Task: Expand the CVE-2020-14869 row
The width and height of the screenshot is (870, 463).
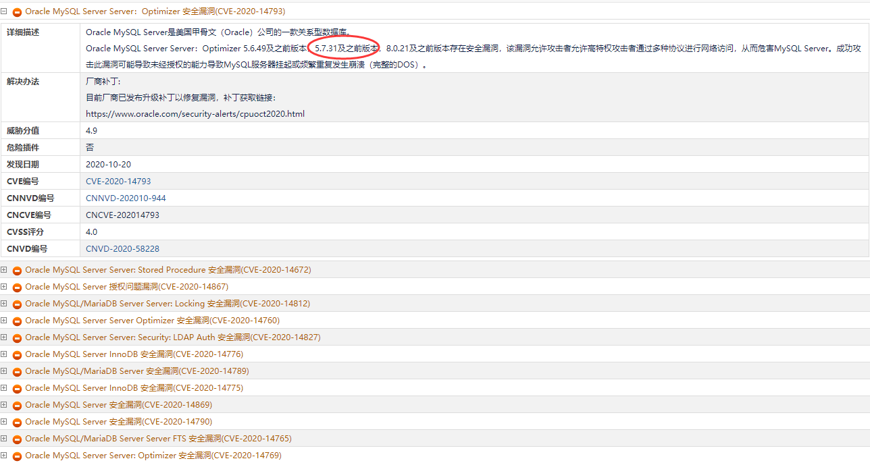Action: [x=4, y=405]
